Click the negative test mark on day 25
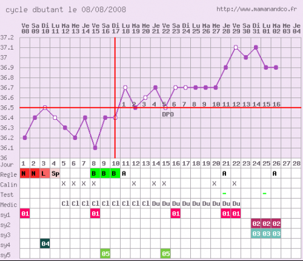Viewport: 303px width, 261px height. pos(264,194)
